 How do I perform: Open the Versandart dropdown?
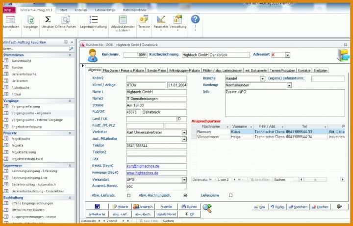point(184,179)
